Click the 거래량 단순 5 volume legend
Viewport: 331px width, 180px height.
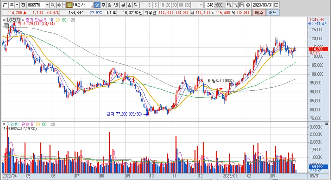[x=20, y=124]
